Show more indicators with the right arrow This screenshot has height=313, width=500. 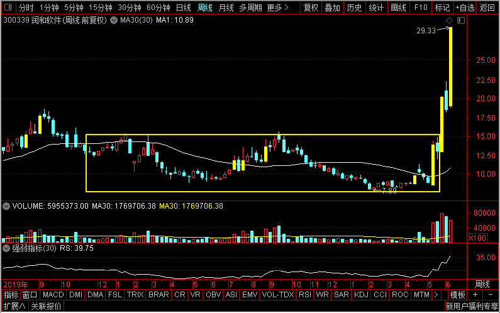pyautogui.click(x=436, y=295)
